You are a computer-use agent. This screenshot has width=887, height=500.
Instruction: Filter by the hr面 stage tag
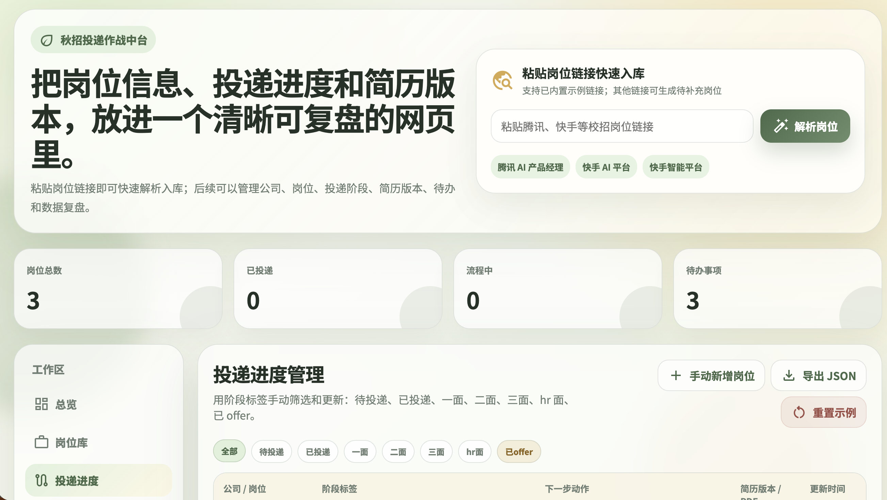pyautogui.click(x=474, y=451)
